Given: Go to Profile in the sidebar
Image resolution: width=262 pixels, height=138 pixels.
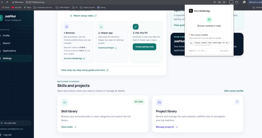Looking at the screenshot, I should (6, 36).
